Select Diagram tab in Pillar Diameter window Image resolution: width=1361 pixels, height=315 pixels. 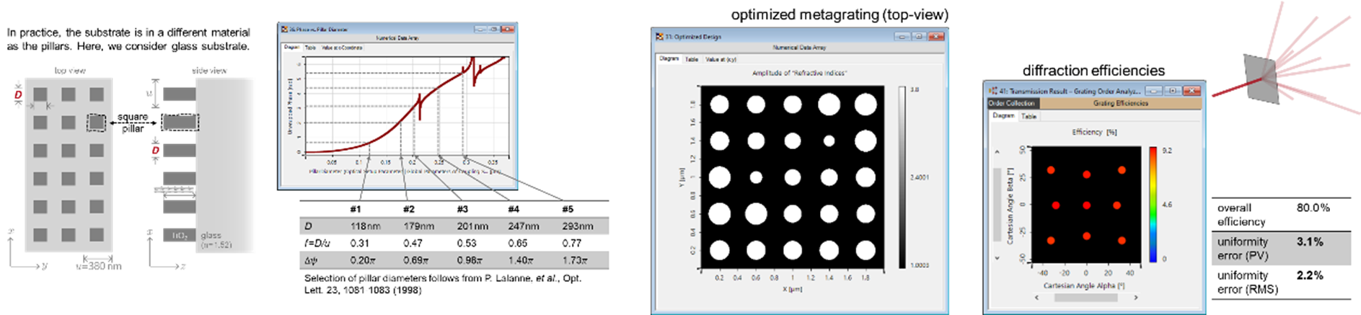pos(291,48)
